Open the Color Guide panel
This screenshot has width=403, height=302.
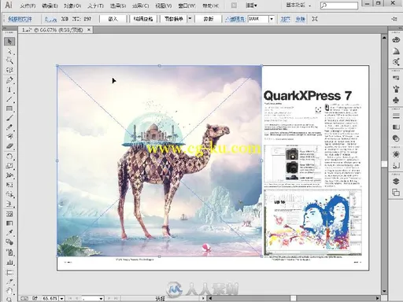coord(396,51)
